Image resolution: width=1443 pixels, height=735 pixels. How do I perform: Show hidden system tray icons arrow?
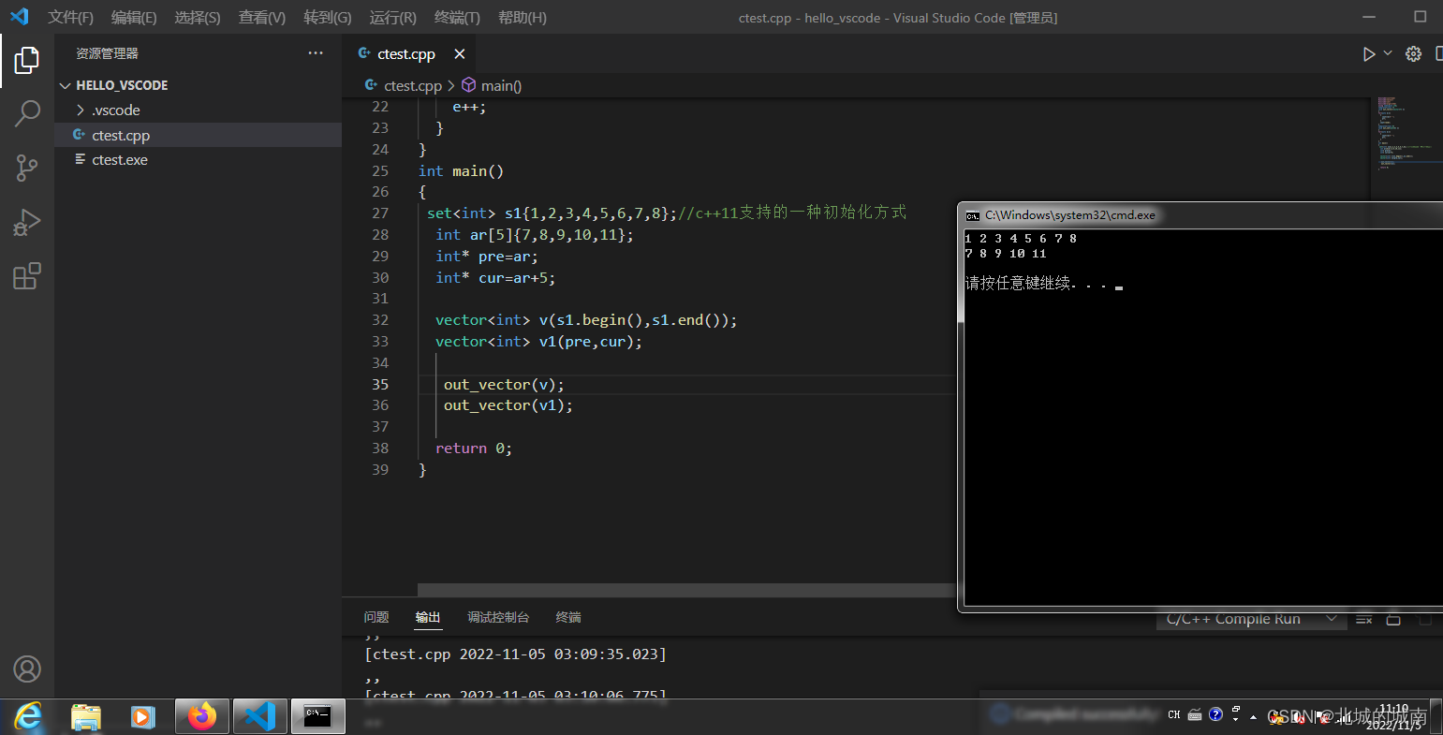pyautogui.click(x=1253, y=717)
